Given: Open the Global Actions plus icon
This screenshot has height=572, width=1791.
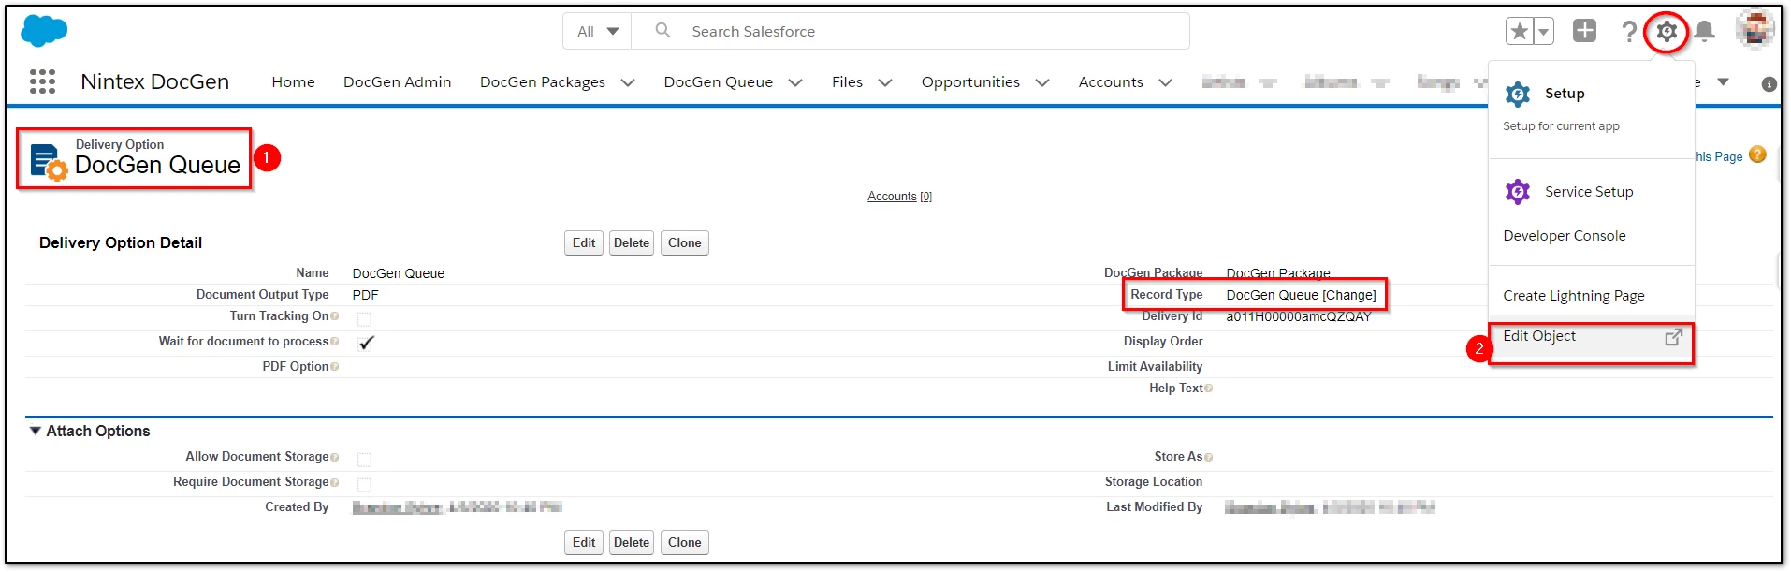Looking at the screenshot, I should [1584, 31].
